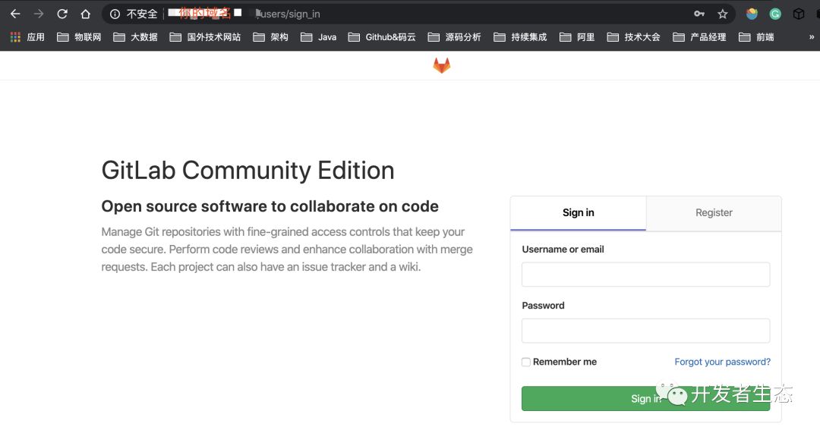Click the 'Username or email' label
The height and width of the screenshot is (430, 820).
(x=563, y=250)
